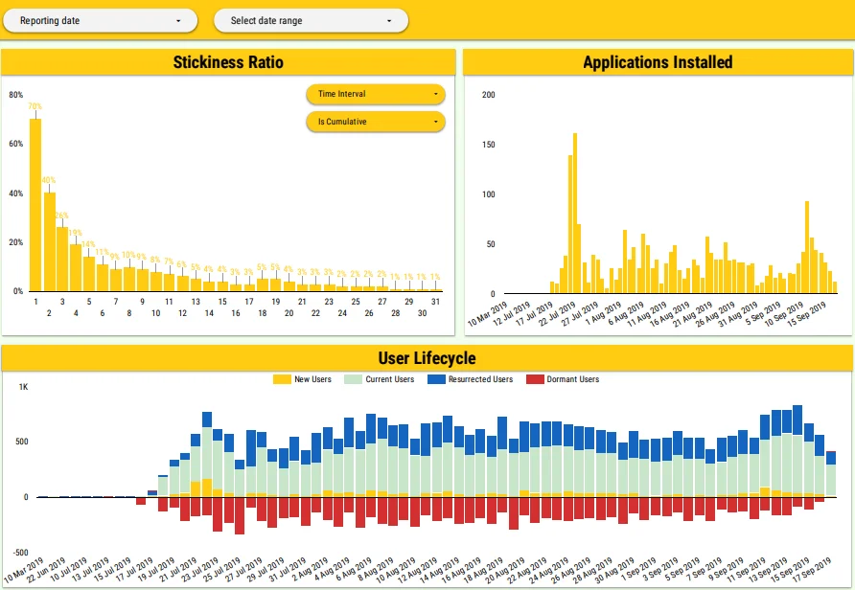The width and height of the screenshot is (855, 590).
Task: Click the Current Users green legend swatch
Action: [x=353, y=379]
